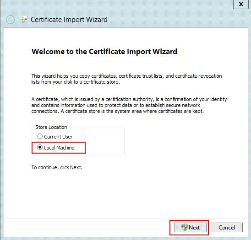
Task: Close the Certificate Import Wizard window
Action: pyautogui.click(x=241, y=4)
